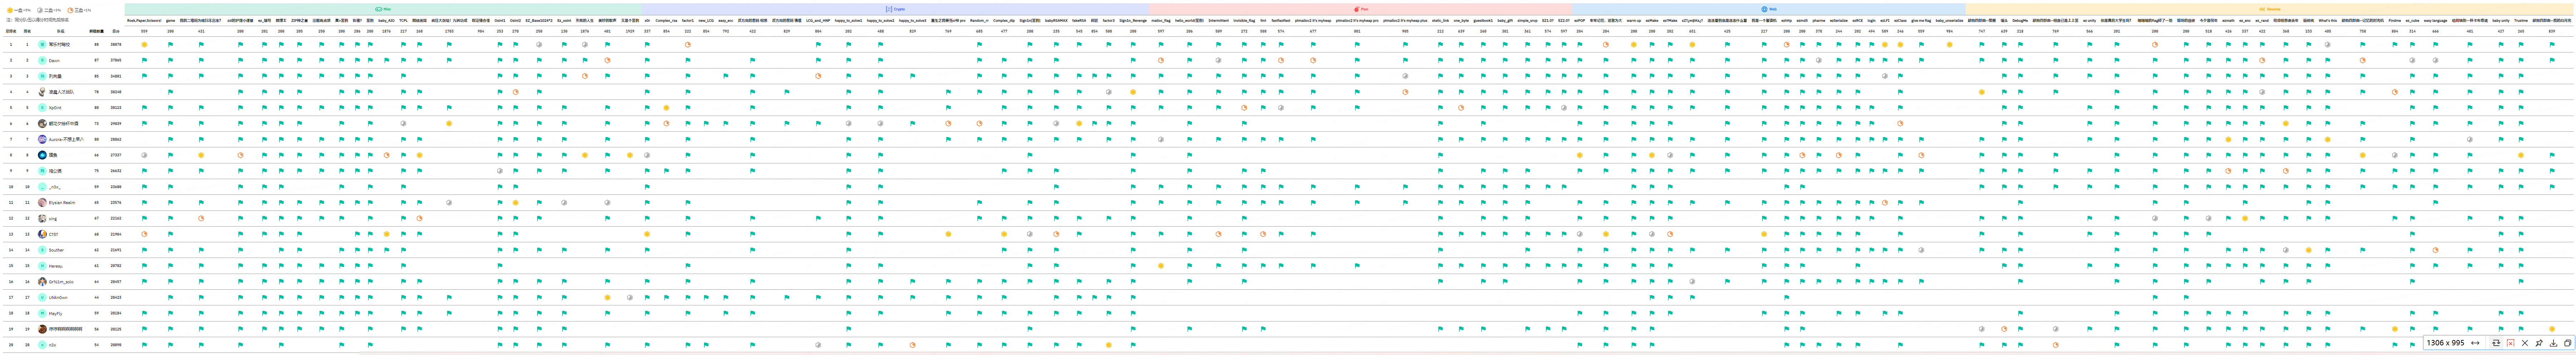Click the horizontal resize arrow beside 1306 x 995
Screen dimensions: 2576x355
point(2475,343)
